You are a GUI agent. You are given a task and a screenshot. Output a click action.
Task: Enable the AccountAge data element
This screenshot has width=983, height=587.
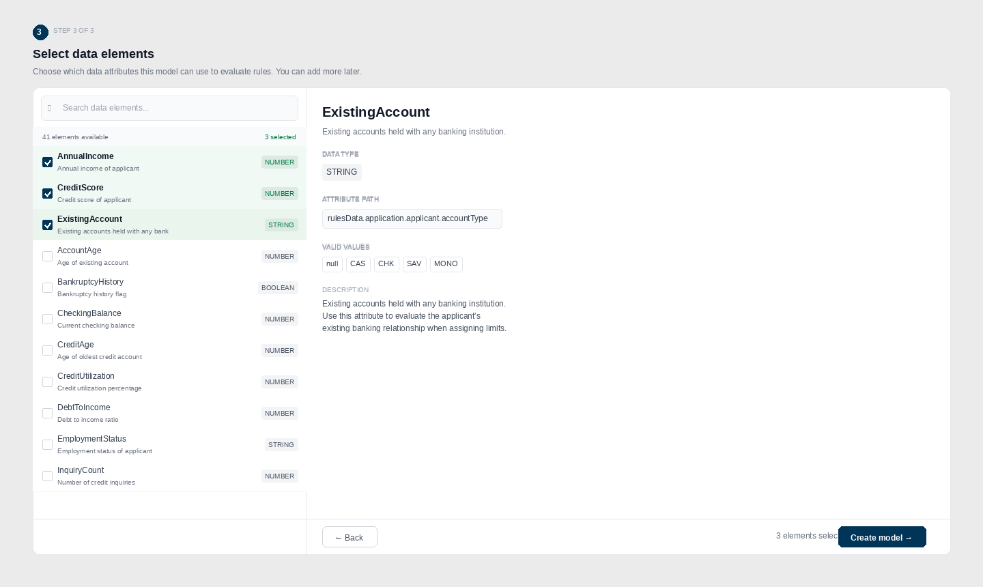[47, 257]
